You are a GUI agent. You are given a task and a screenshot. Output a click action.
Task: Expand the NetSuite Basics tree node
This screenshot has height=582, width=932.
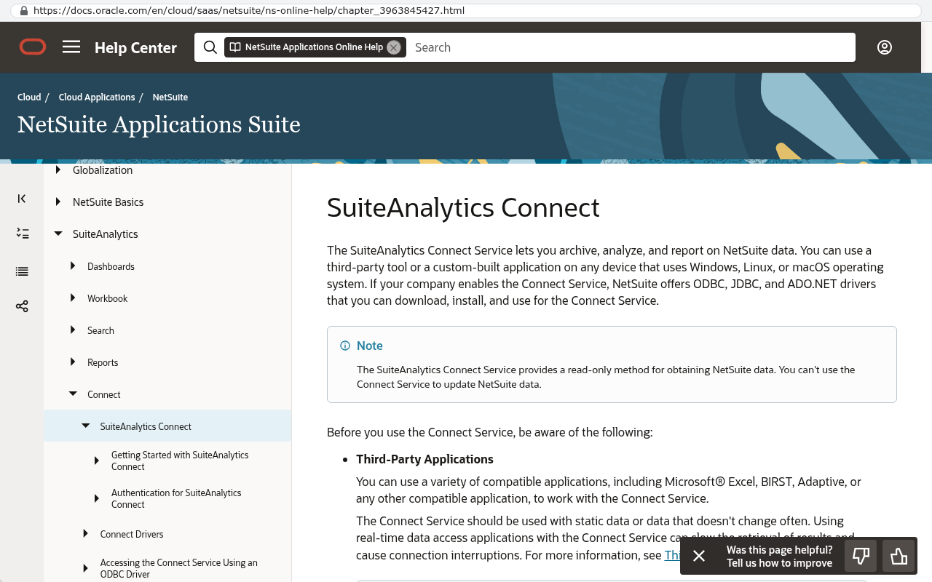[x=58, y=202]
